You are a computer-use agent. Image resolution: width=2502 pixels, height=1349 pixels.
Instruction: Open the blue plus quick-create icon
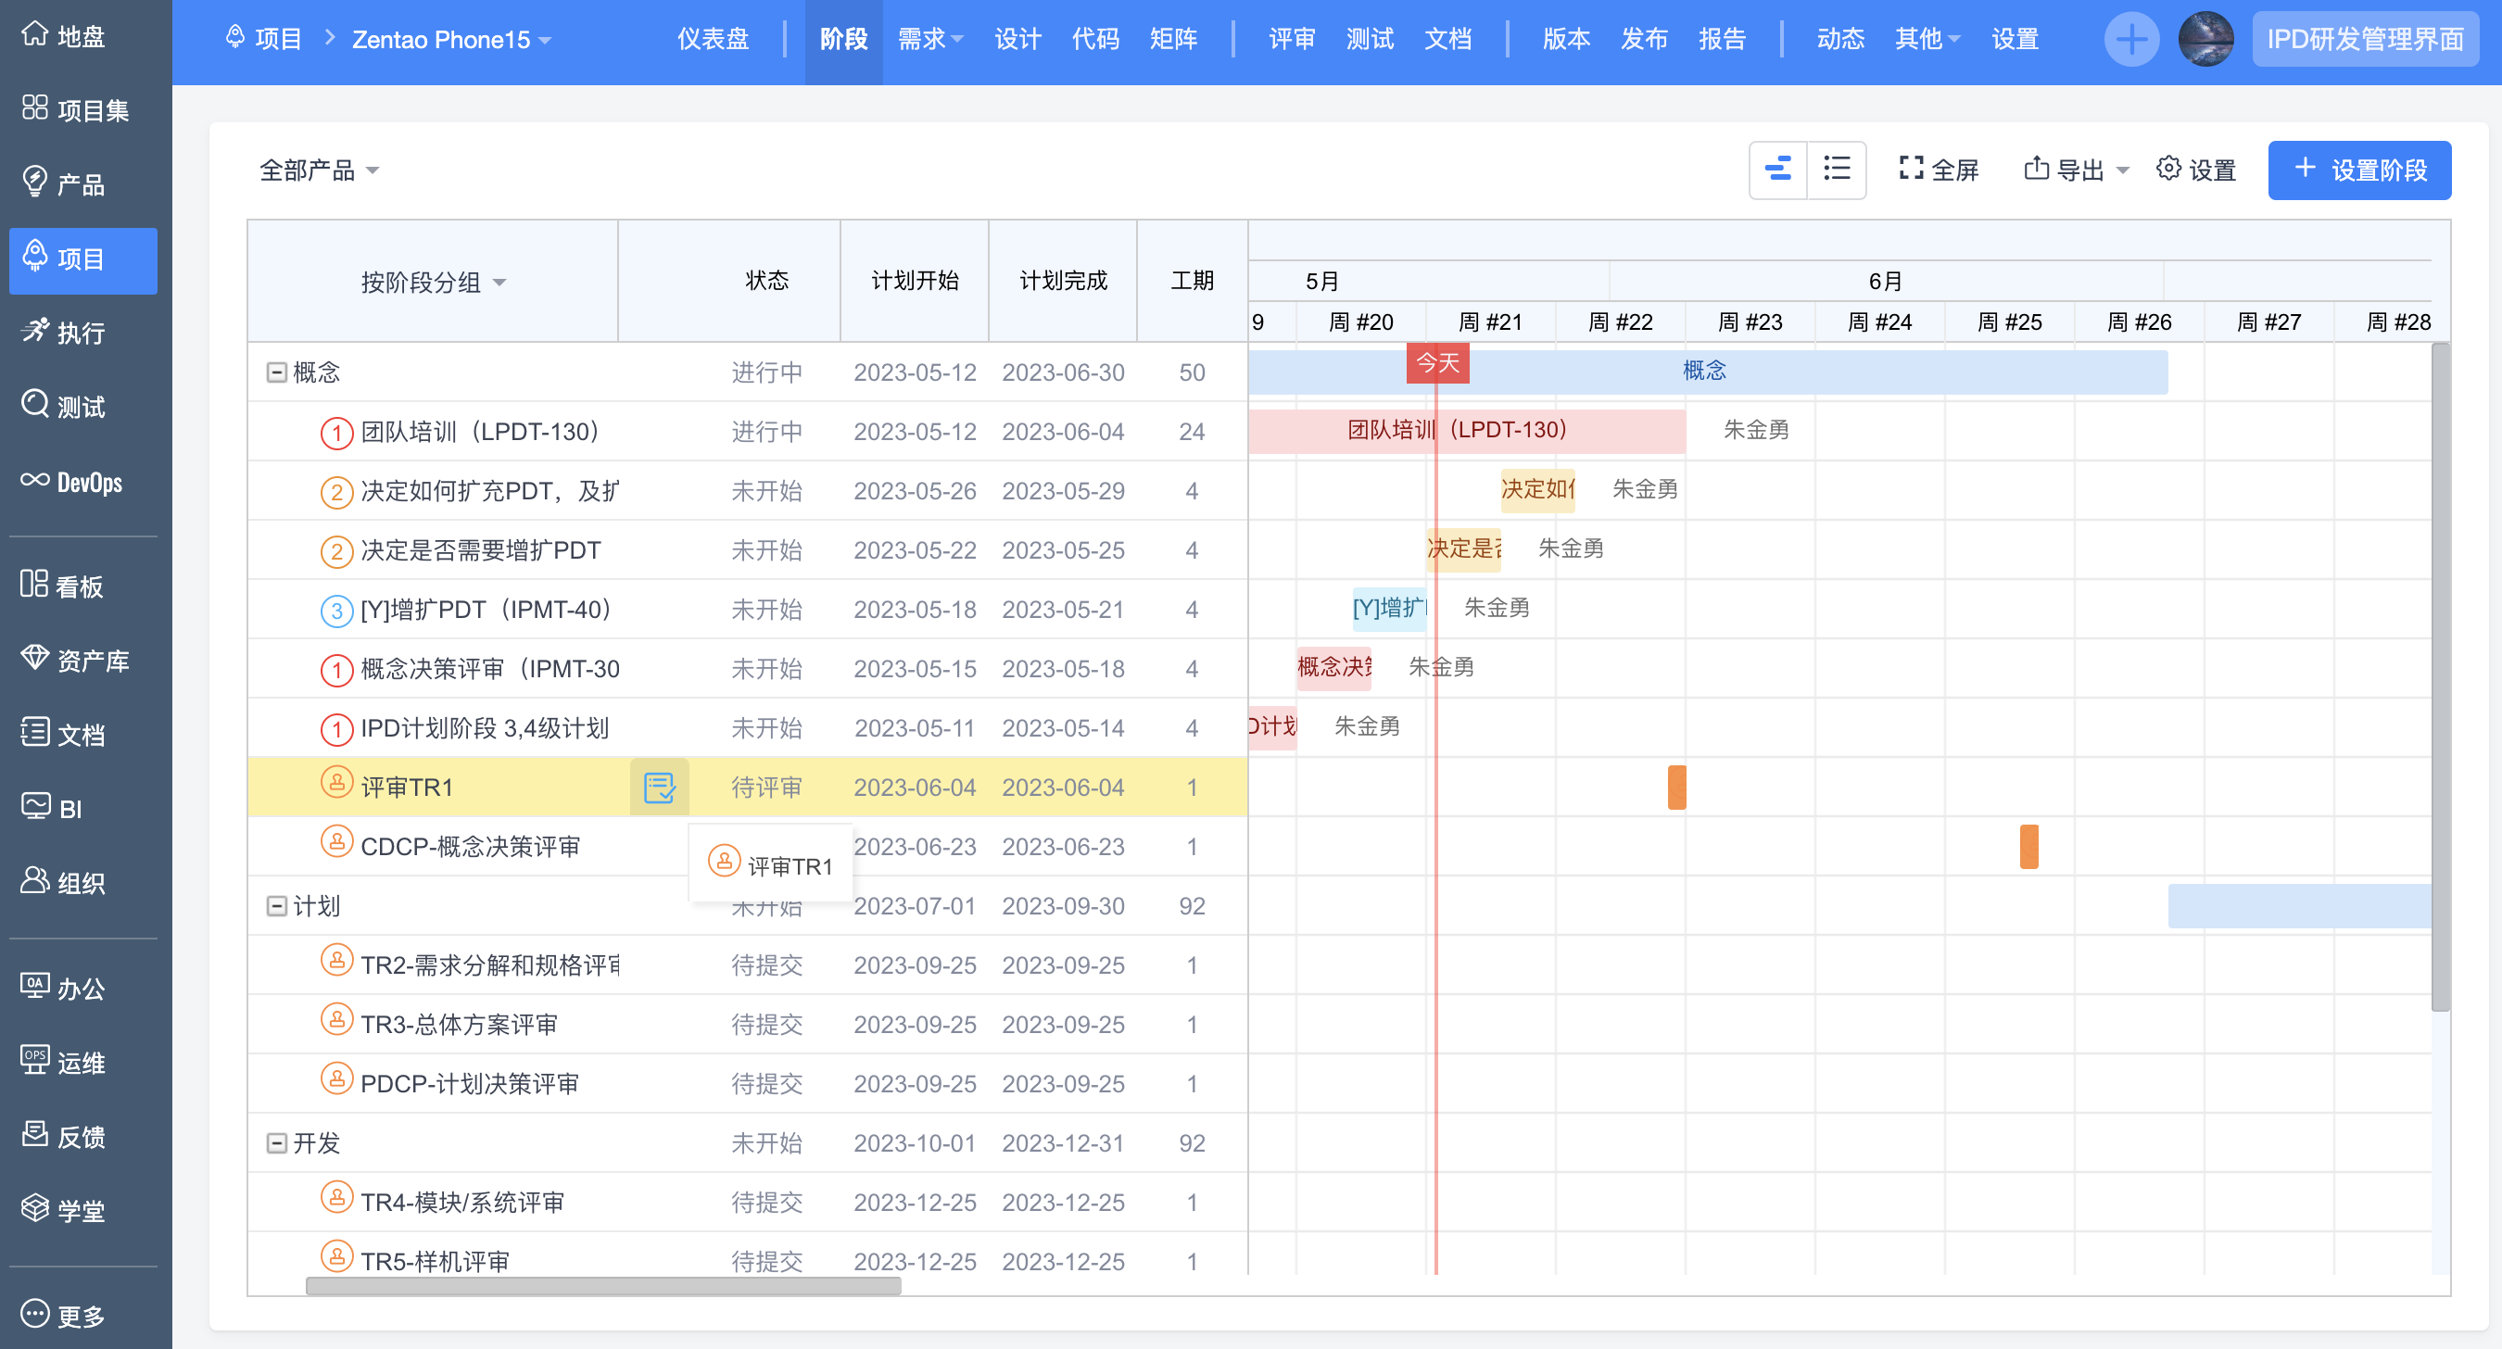coord(2131,40)
